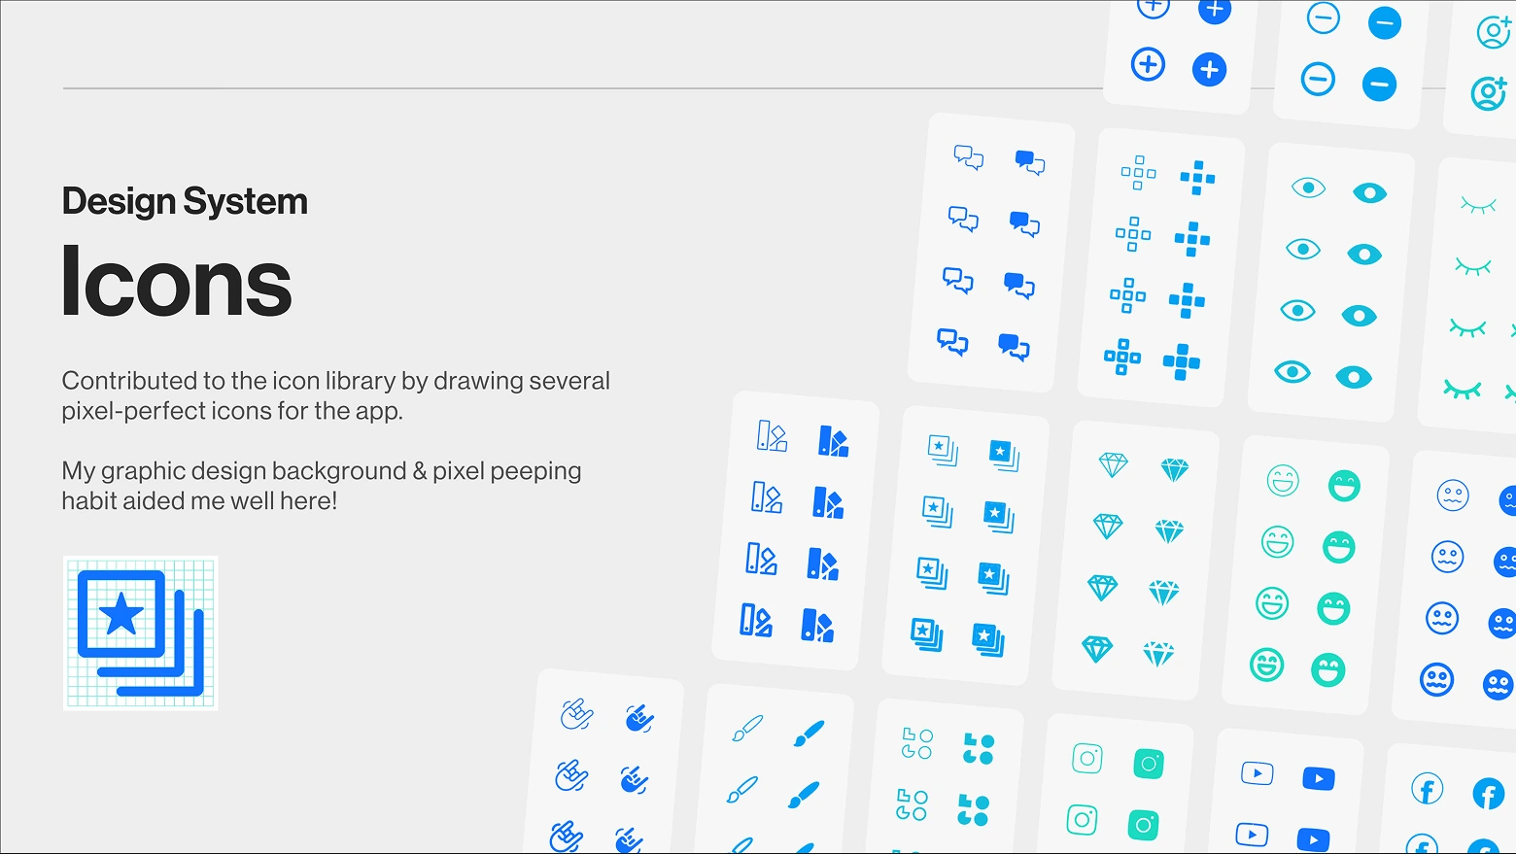Image resolution: width=1516 pixels, height=854 pixels.
Task: Select the "Contributed to the icon library" paragraph
Action: point(335,395)
